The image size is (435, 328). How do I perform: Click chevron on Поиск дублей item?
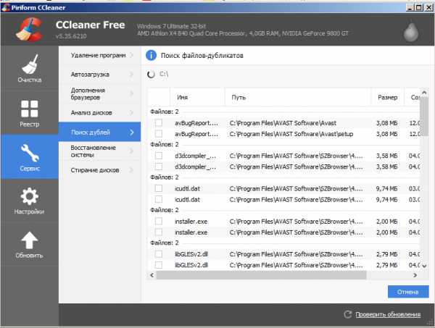(132, 133)
